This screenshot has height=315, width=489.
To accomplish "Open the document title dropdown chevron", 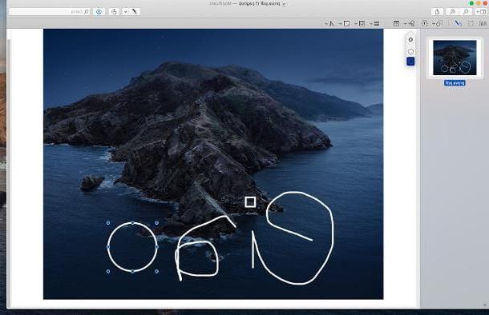I will (x=285, y=4).
